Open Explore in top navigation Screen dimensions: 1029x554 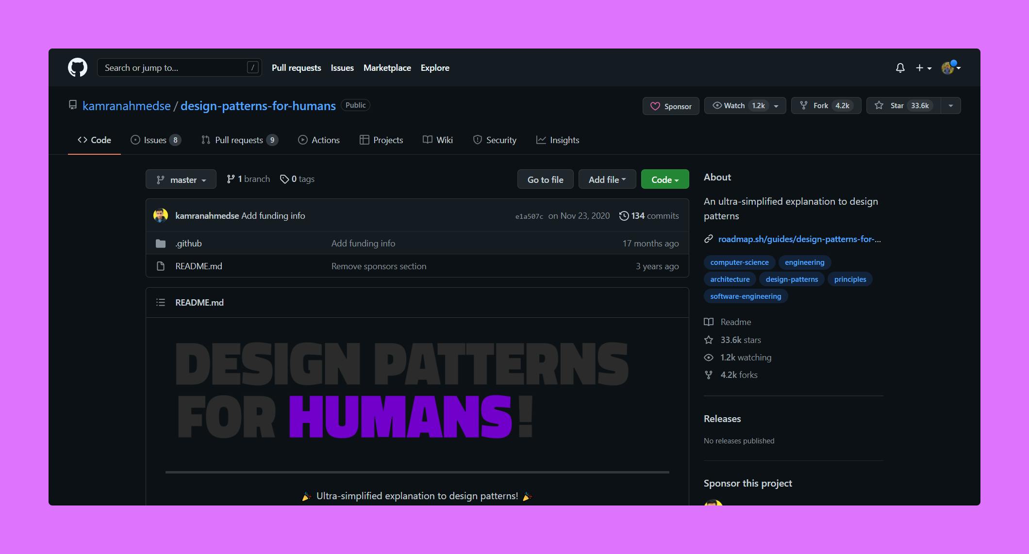pos(435,68)
